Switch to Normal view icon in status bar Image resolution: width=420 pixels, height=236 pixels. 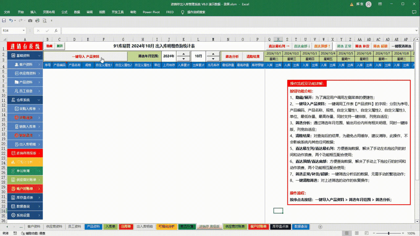[x=346, y=233]
